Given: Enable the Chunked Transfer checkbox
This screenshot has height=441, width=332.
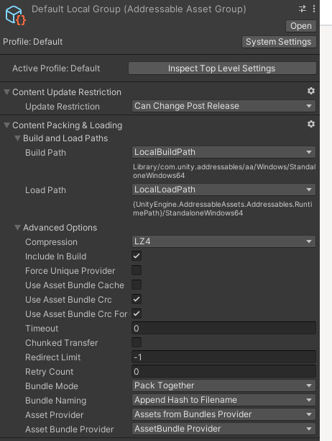Looking at the screenshot, I should (x=137, y=342).
